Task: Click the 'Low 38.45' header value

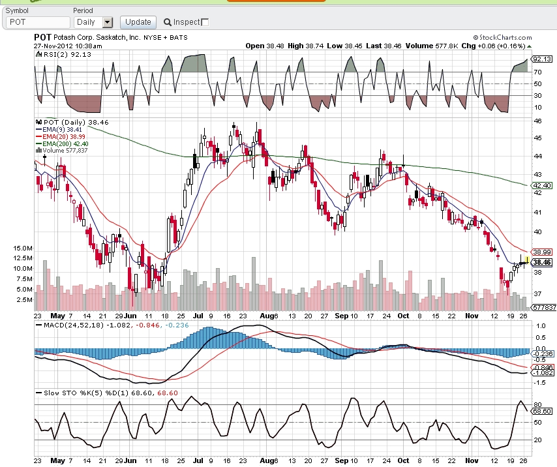Action: tap(345, 46)
